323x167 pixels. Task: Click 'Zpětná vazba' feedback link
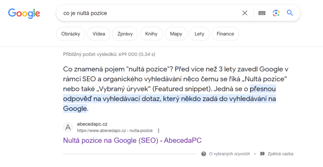pos(280,154)
